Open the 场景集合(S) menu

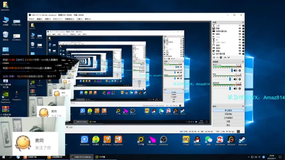(x=69, y=19)
